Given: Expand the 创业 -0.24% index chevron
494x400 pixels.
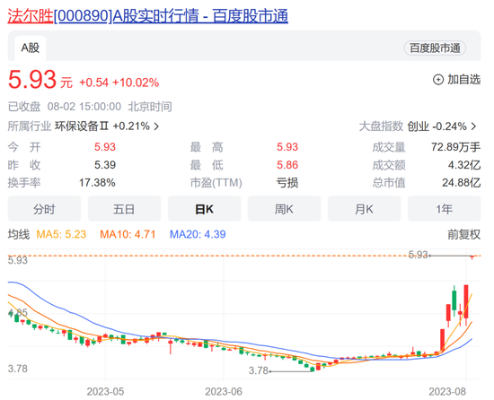Looking at the screenshot, I should pos(473,126).
